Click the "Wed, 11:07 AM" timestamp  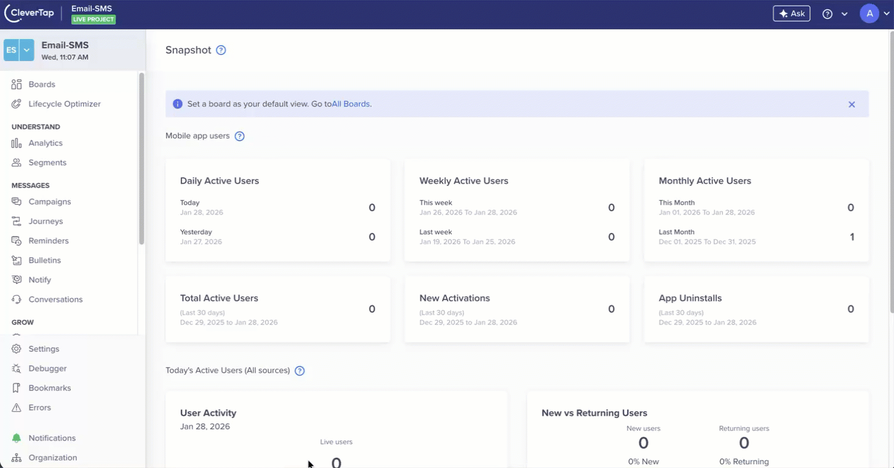(x=65, y=57)
